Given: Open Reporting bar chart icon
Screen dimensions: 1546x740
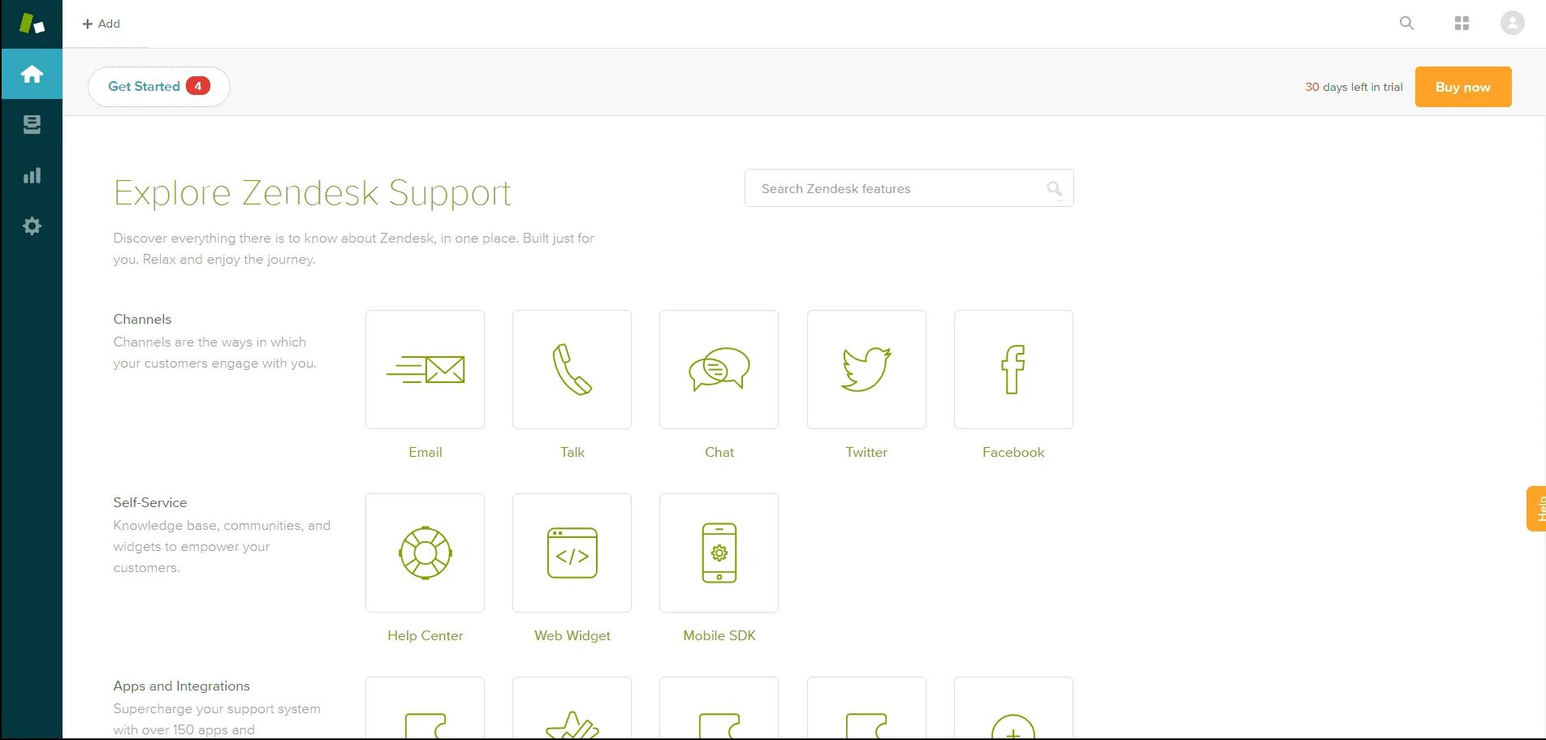Looking at the screenshot, I should point(32,175).
